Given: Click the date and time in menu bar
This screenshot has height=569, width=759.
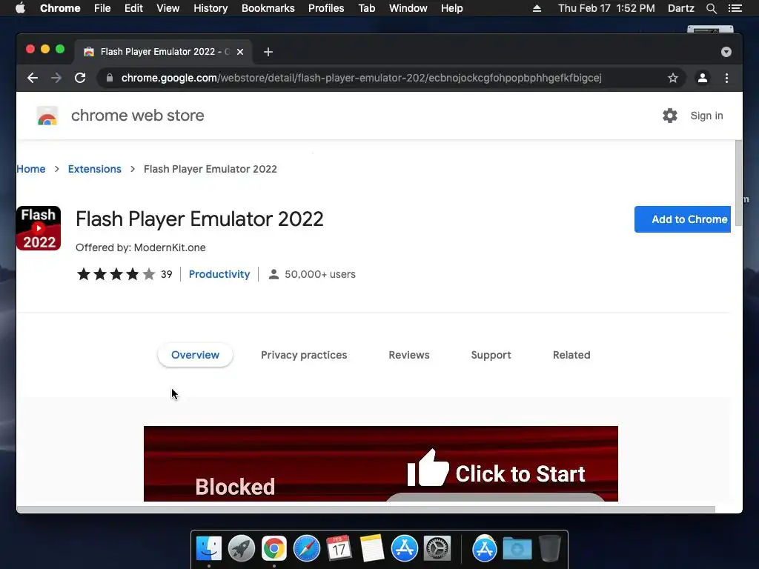Looking at the screenshot, I should pyautogui.click(x=606, y=8).
